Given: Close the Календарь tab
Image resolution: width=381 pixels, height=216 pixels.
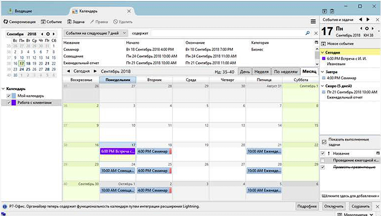Looking at the screenshot, I should pos(129,11).
